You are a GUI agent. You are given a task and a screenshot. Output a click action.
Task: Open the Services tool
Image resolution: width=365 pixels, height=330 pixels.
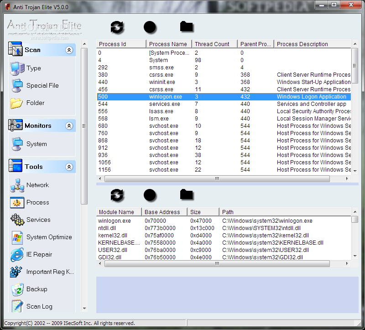coord(39,220)
